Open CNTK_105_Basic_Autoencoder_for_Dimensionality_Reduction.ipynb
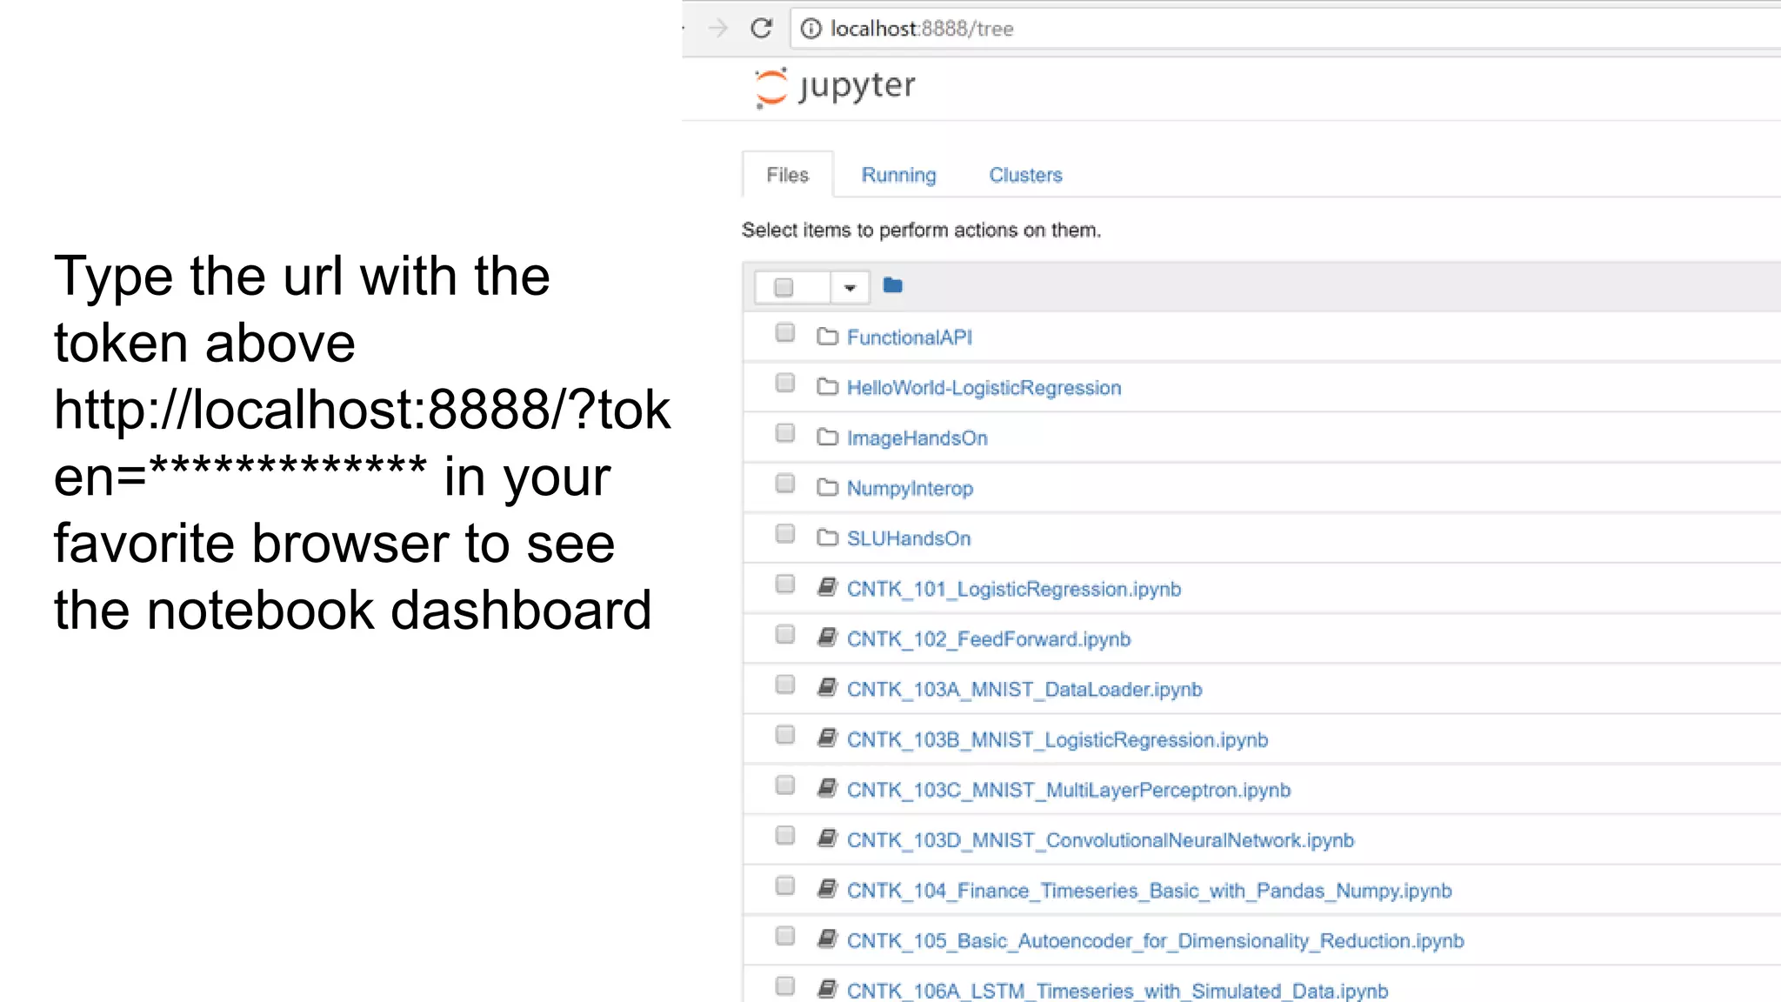The width and height of the screenshot is (1781, 1002). 1156,941
